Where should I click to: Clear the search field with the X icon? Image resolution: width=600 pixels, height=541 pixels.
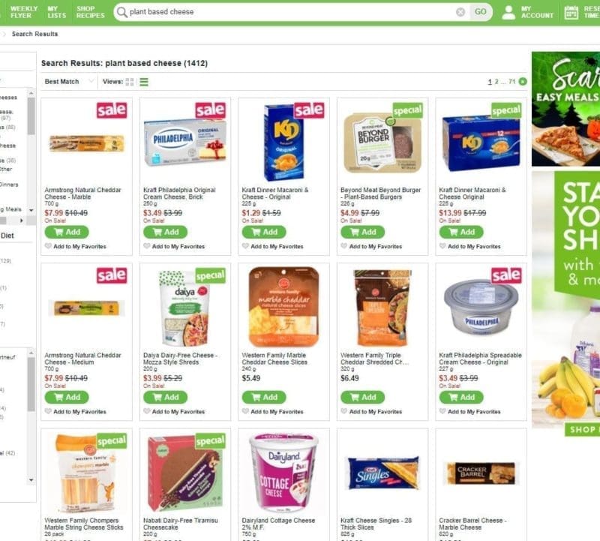point(460,12)
